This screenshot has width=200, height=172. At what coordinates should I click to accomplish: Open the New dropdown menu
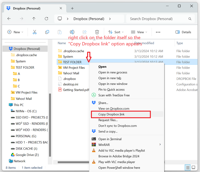pos(15,32)
